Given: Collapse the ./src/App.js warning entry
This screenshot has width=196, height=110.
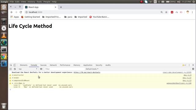Looking at the screenshot, I should pos(13,83).
